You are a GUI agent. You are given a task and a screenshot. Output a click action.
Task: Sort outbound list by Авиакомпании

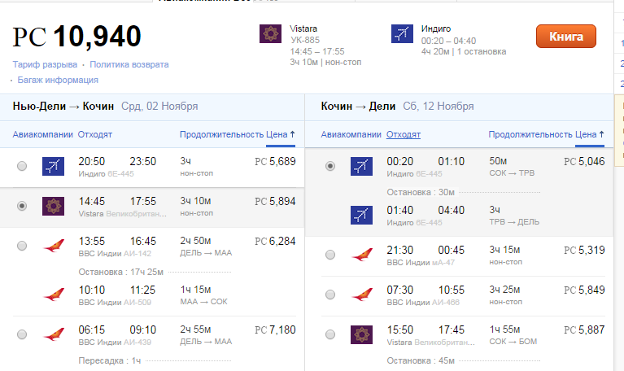(43, 134)
